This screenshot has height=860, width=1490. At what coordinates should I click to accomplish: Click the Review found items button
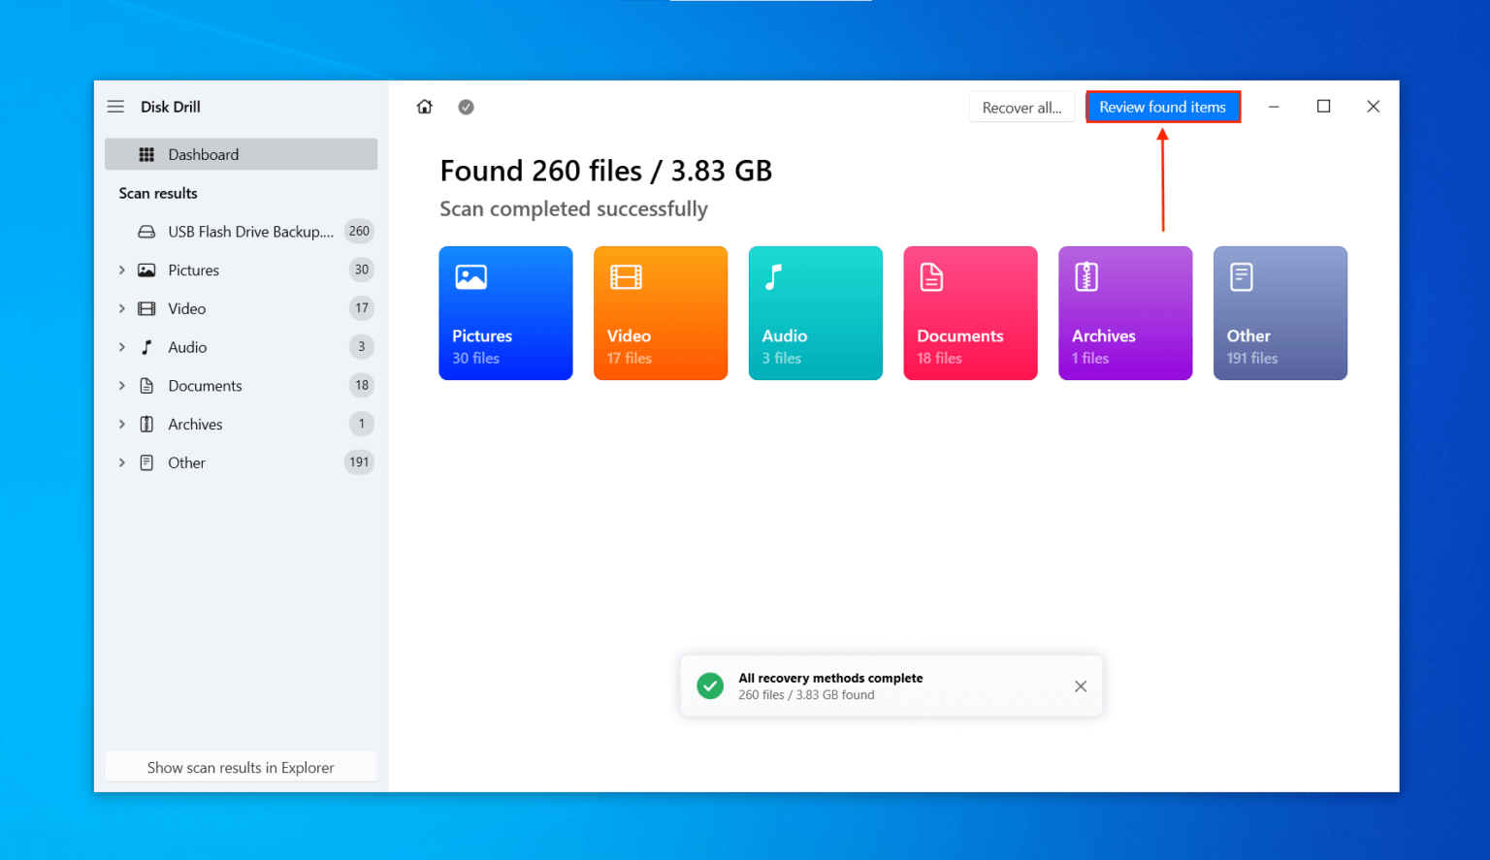pyautogui.click(x=1163, y=107)
